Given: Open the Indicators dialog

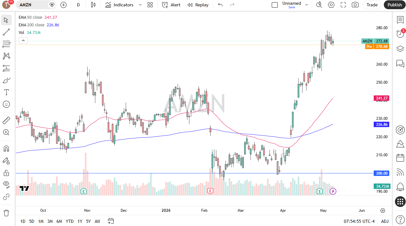Looking at the screenshot, I should [120, 5].
